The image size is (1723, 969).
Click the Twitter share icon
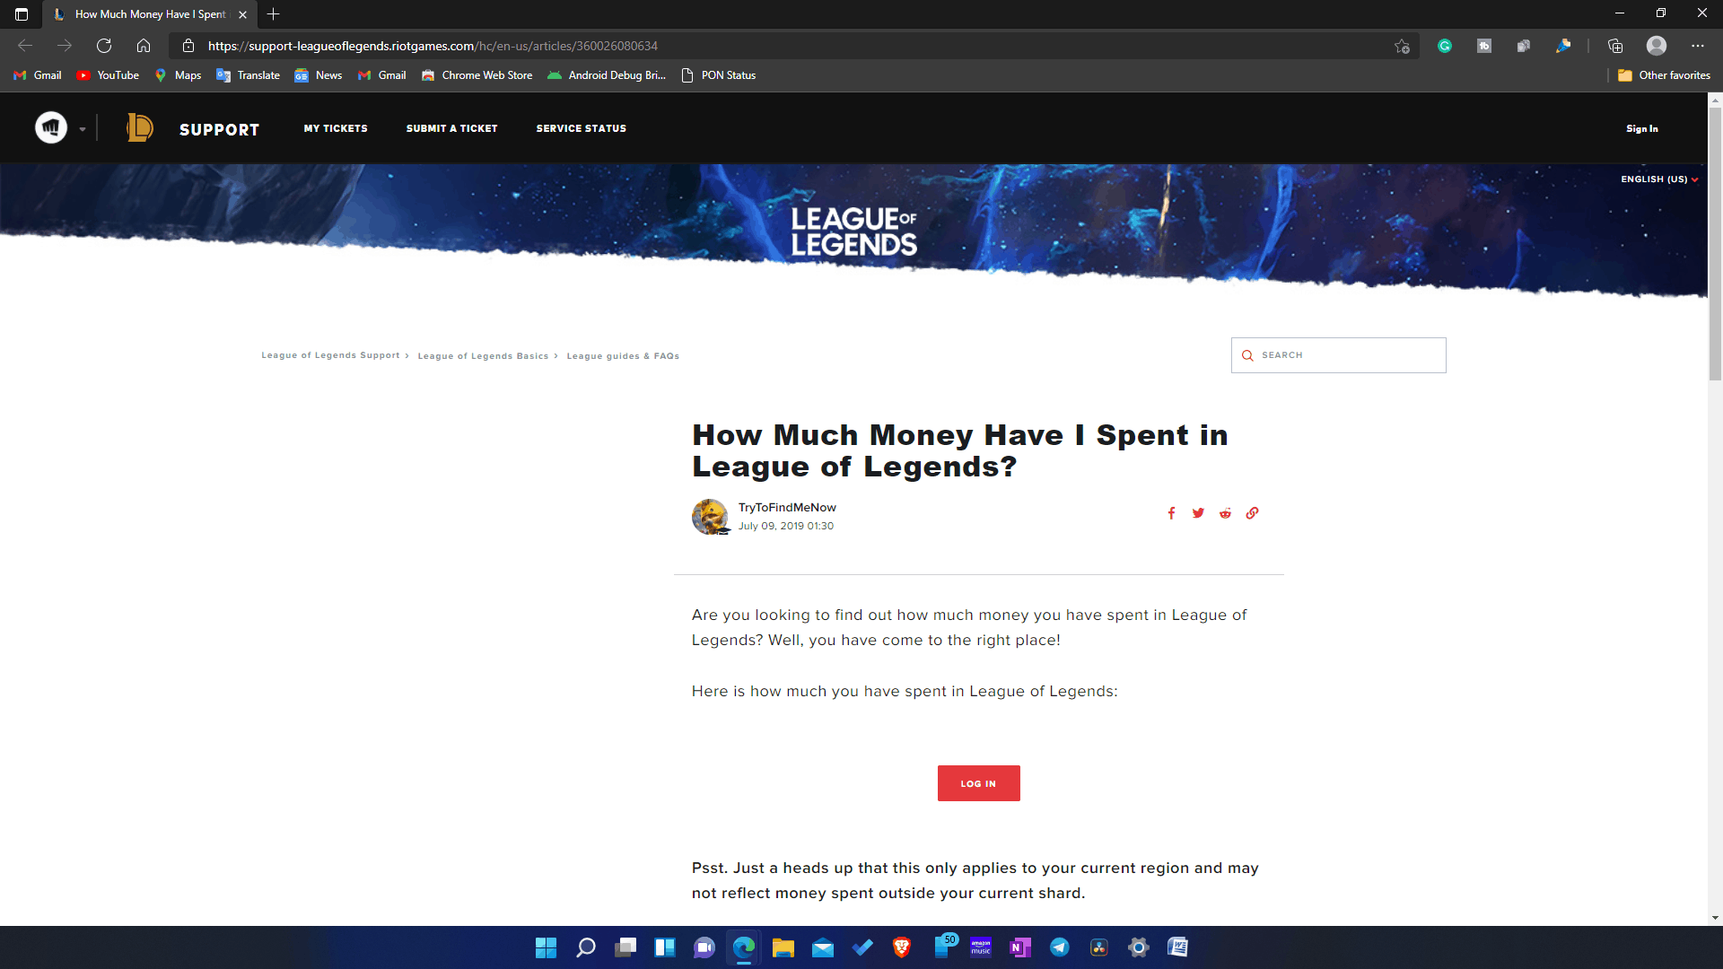[1198, 512]
